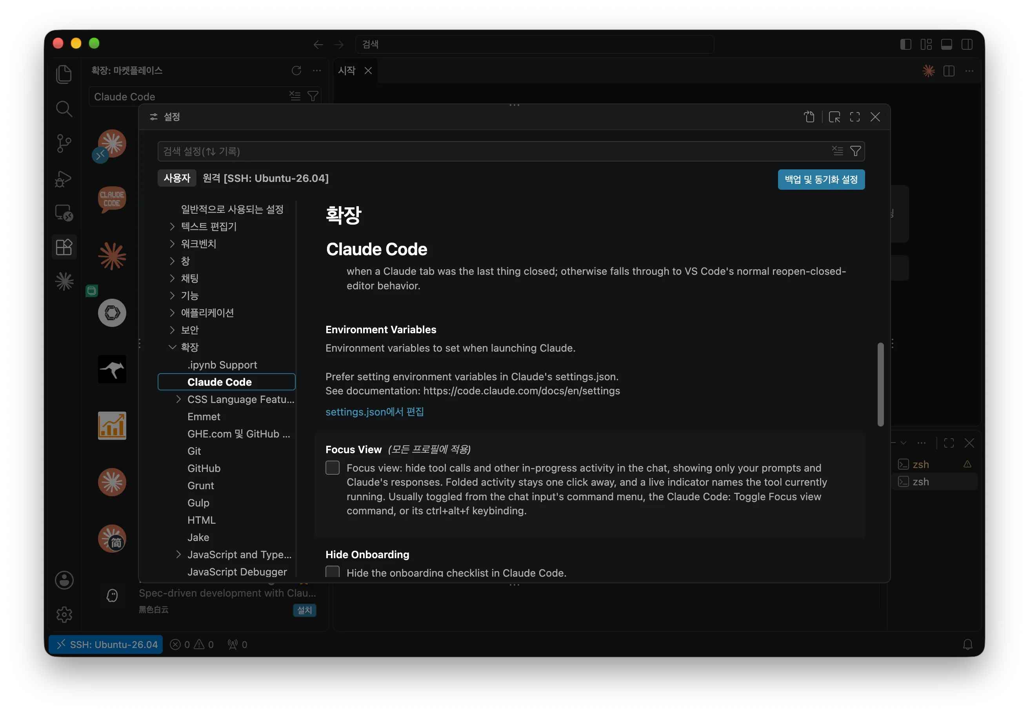1029x715 pixels.
Task: Select the 시작 editor tab
Action: [x=346, y=71]
